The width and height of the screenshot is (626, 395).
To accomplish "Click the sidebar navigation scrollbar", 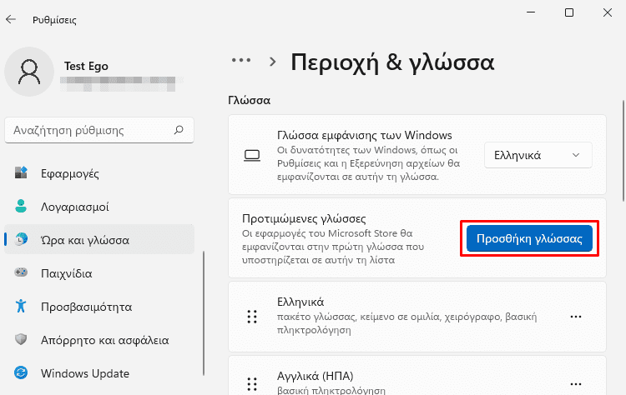I will click(204, 313).
